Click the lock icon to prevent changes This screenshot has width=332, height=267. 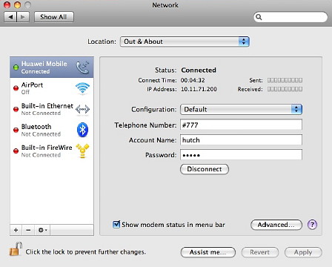tap(16, 249)
